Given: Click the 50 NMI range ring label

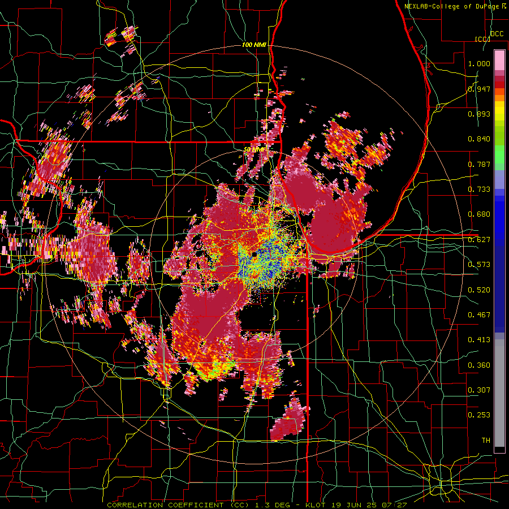Looking at the screenshot, I should (x=254, y=150).
